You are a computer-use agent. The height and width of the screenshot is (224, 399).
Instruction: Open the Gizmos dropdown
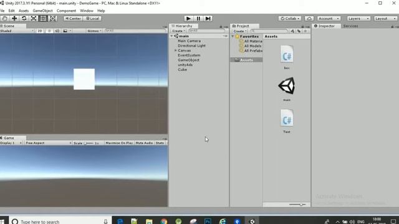pos(94,30)
